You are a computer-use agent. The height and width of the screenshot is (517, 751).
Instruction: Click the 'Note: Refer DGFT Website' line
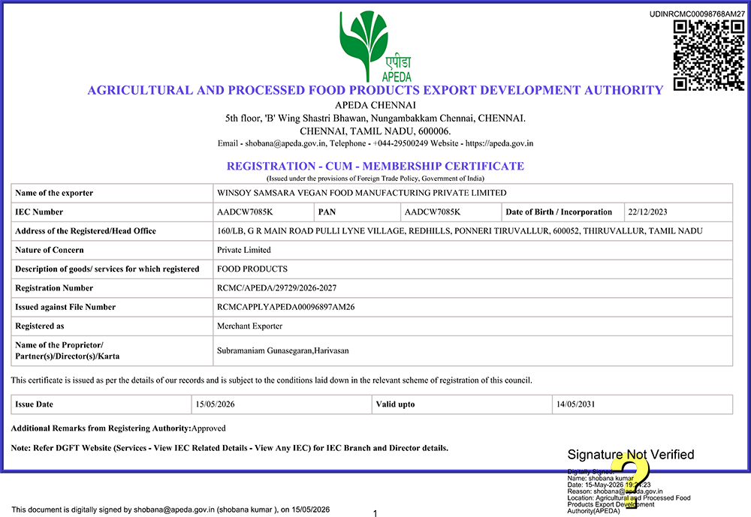coord(229,448)
